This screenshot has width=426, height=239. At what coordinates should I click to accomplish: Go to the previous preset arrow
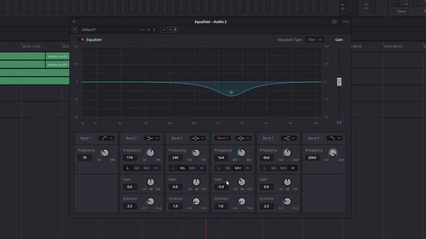click(x=148, y=29)
